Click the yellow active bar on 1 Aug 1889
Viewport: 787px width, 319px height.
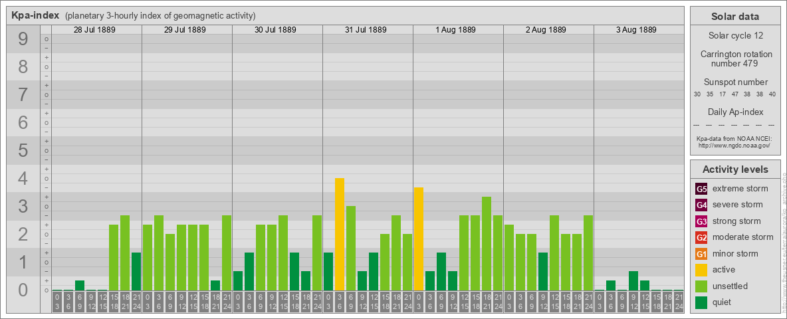pos(419,239)
